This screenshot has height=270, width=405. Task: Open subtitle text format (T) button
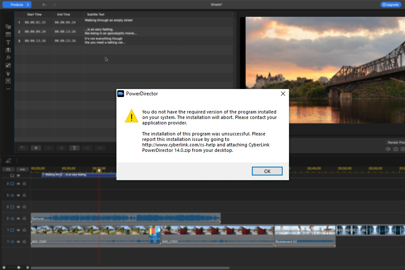point(74,148)
